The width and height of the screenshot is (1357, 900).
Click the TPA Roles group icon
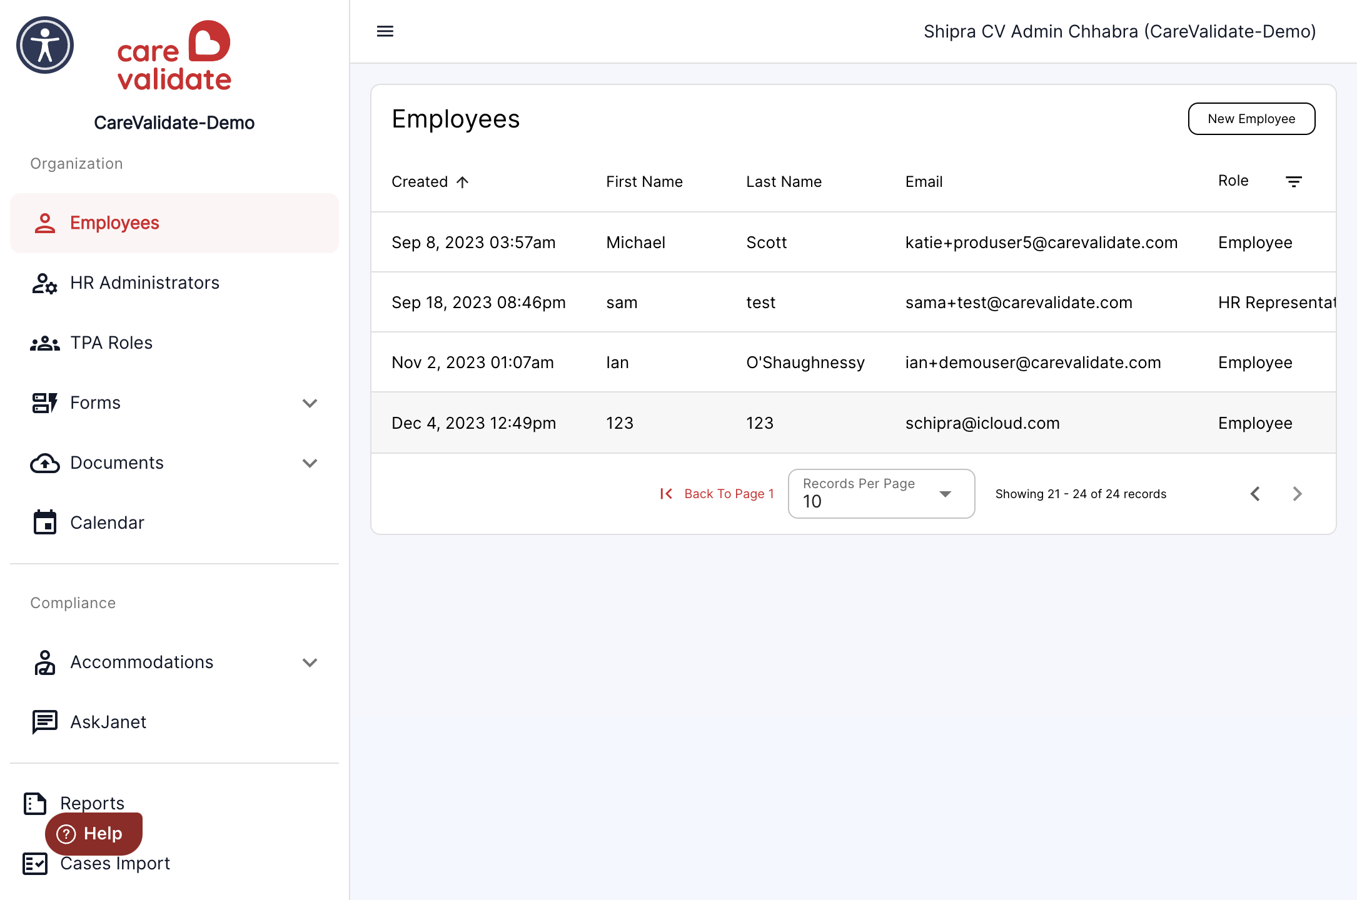coord(45,343)
